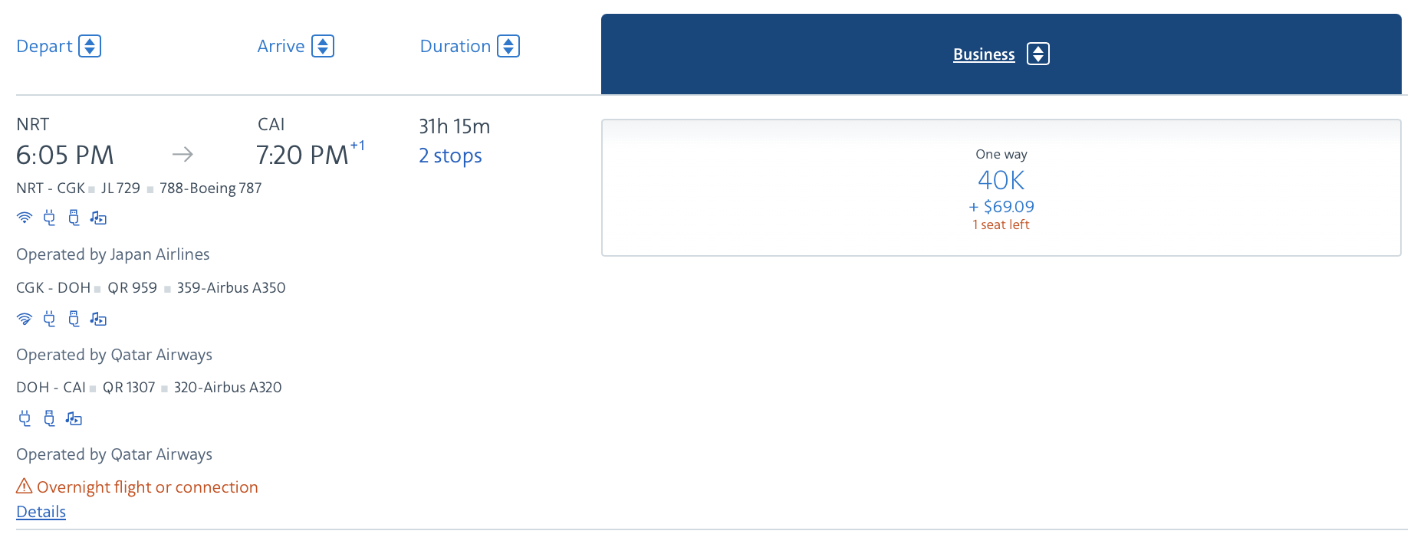Expand the 2 stops details
The height and width of the screenshot is (544, 1414).
click(x=450, y=156)
